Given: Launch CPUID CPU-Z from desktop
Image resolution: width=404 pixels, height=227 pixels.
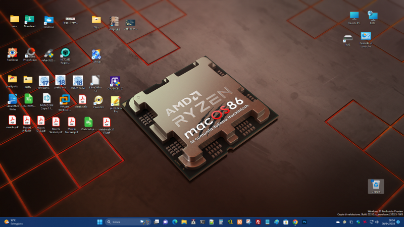Looking at the screenshot, I should click(x=115, y=83).
